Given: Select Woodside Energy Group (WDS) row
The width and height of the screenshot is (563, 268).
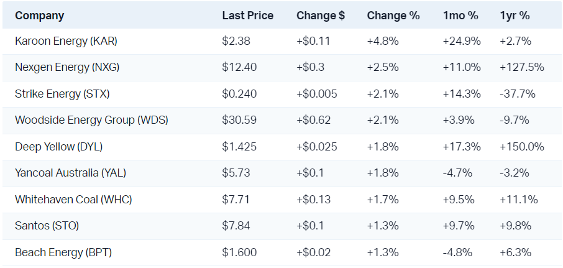Looking at the screenshot, I should pyautogui.click(x=91, y=120).
